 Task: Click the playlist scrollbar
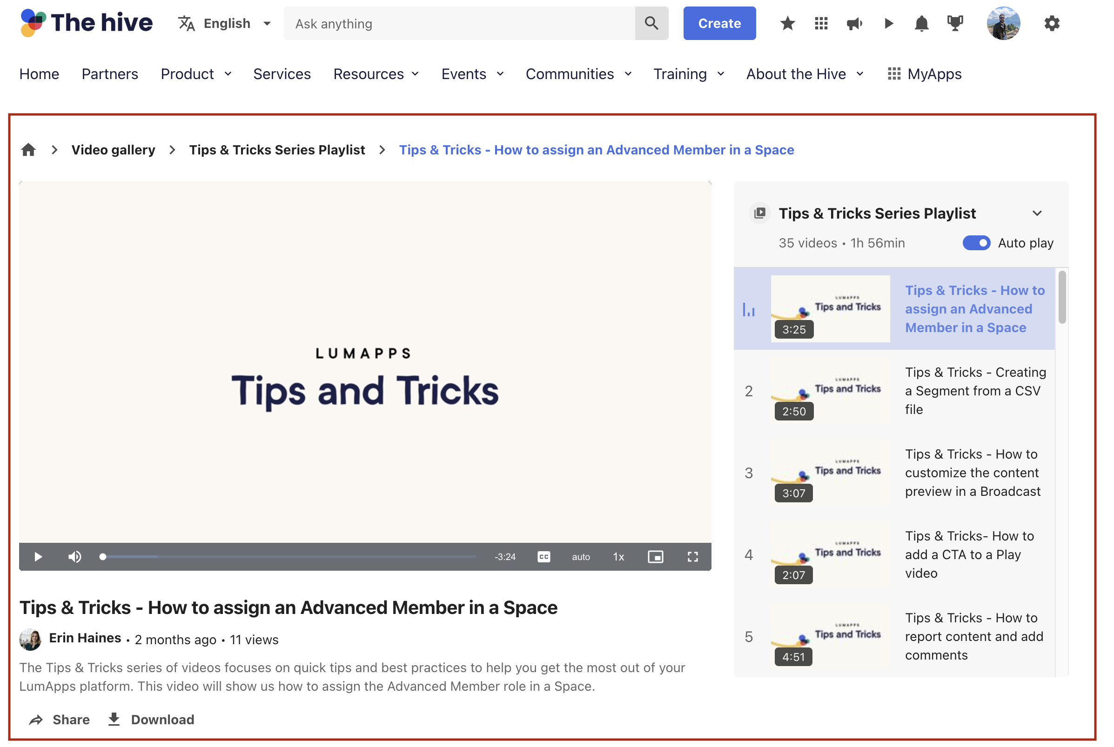[1062, 298]
